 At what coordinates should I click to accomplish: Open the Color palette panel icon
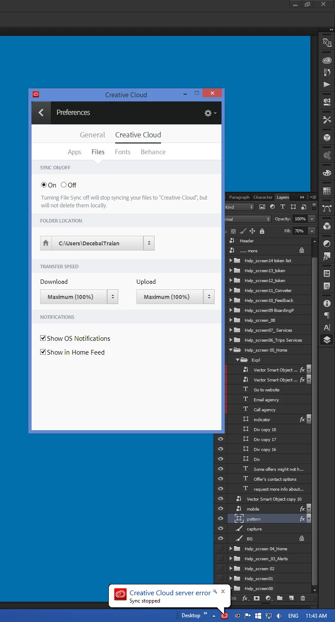pos(327,173)
